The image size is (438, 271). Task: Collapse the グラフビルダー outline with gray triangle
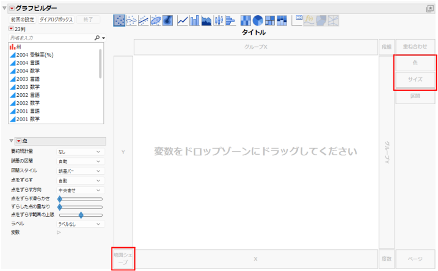coord(4,8)
